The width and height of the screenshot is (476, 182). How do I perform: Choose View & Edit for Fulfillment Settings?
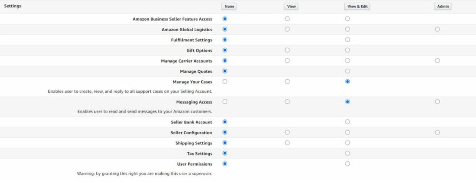coord(348,40)
